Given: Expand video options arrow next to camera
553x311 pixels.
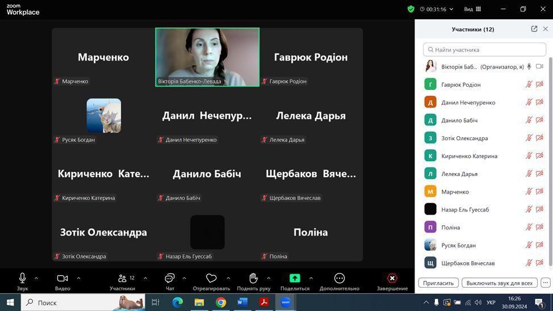Looking at the screenshot, I should point(78,278).
